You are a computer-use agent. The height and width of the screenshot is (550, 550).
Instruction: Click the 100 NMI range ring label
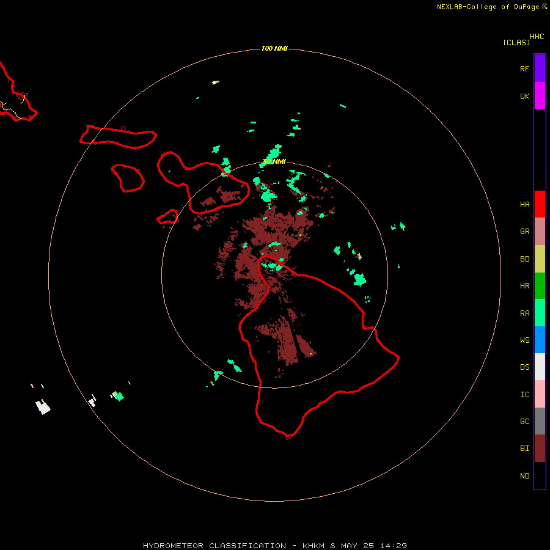tap(274, 48)
